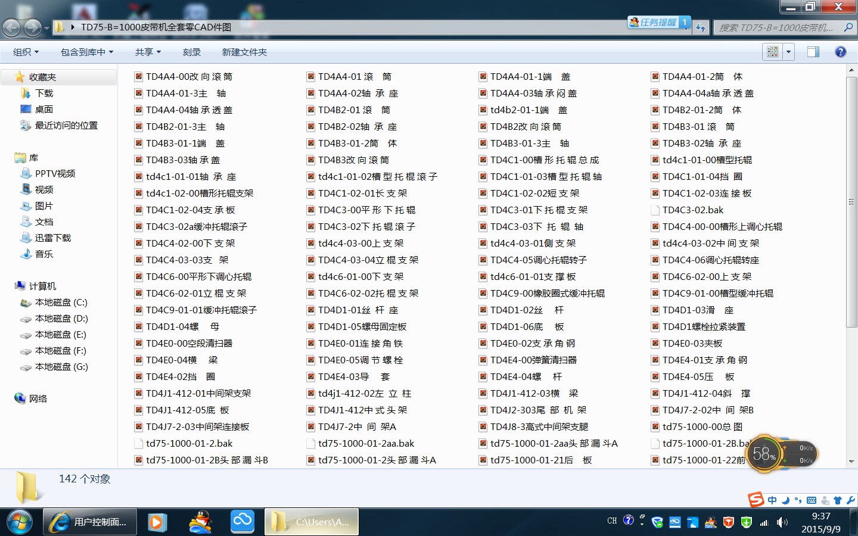
Task: Toggle Sogou moon half/full-width mode
Action: point(785,500)
